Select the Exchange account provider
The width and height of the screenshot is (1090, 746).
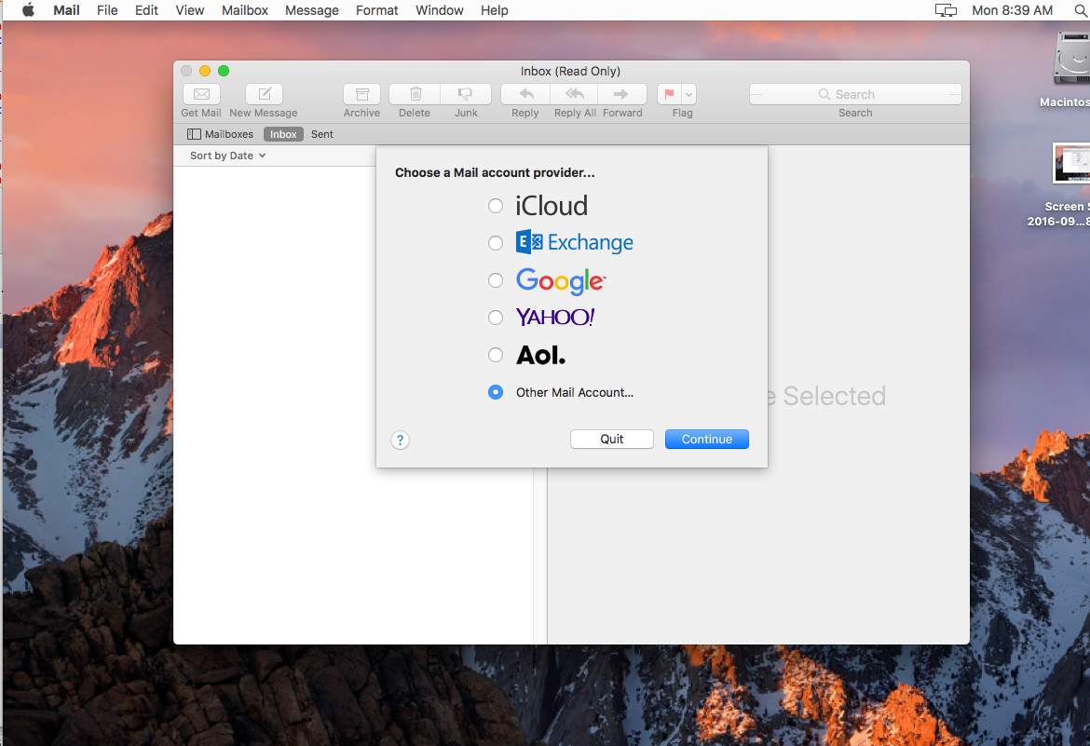click(x=496, y=243)
